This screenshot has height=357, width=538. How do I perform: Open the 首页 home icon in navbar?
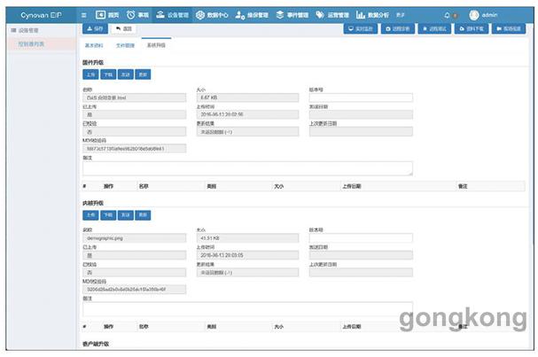click(x=107, y=15)
